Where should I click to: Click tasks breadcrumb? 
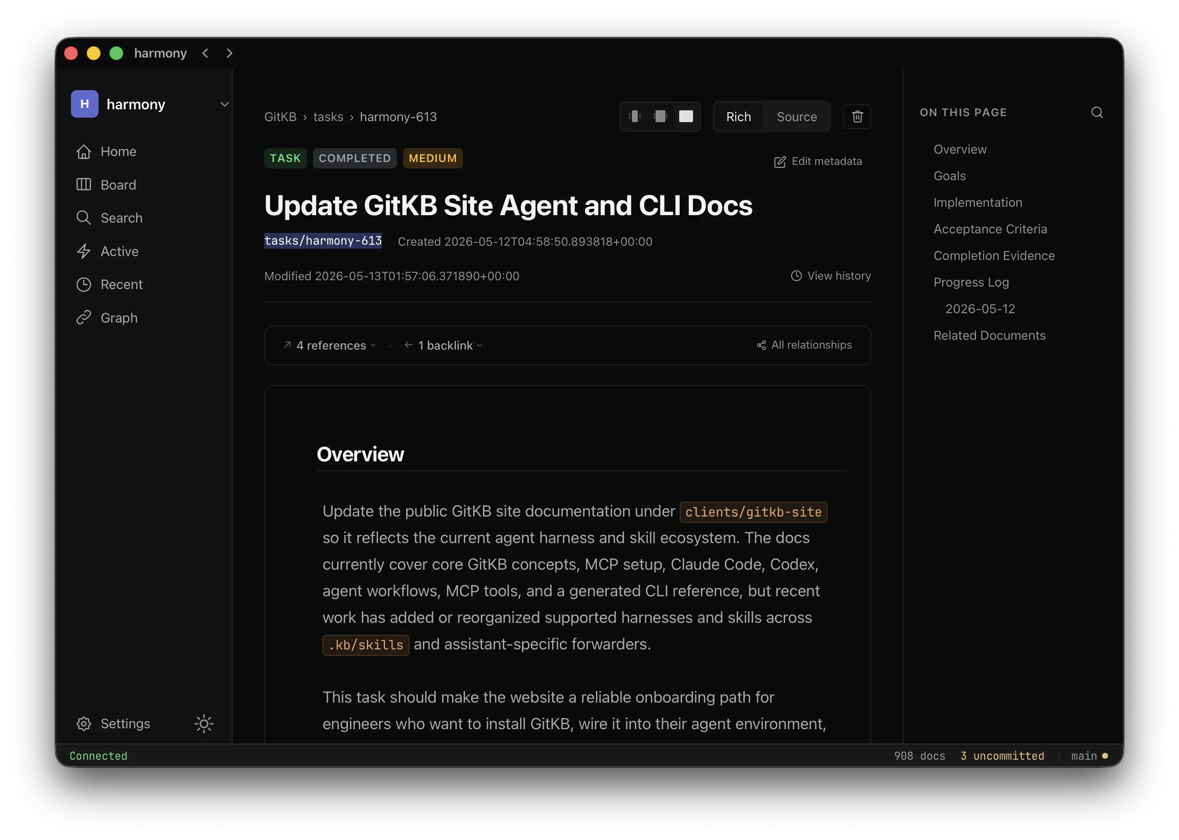click(x=328, y=117)
